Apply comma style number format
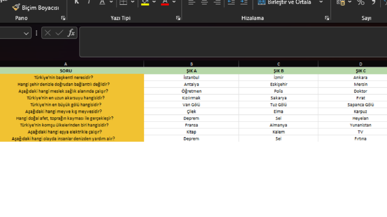The height and width of the screenshot is (217, 387). [x=373, y=2]
